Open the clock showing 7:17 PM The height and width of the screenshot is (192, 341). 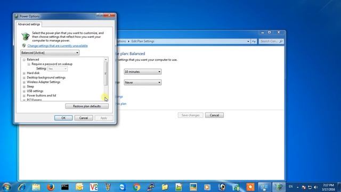(328, 187)
